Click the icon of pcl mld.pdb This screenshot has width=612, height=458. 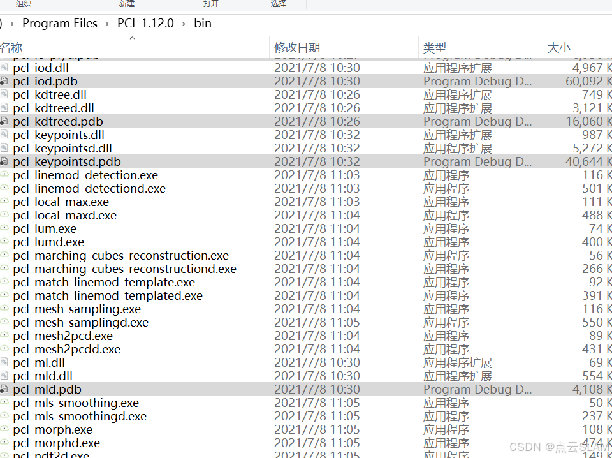[4, 389]
